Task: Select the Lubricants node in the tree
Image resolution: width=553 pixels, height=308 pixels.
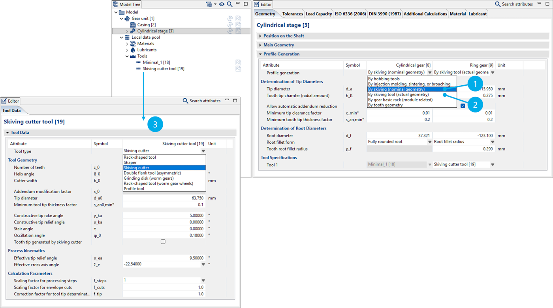Action: pos(147,50)
